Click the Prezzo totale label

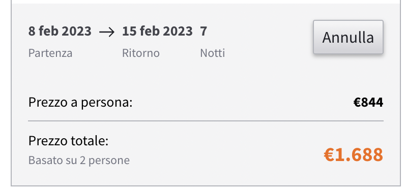coord(68,141)
